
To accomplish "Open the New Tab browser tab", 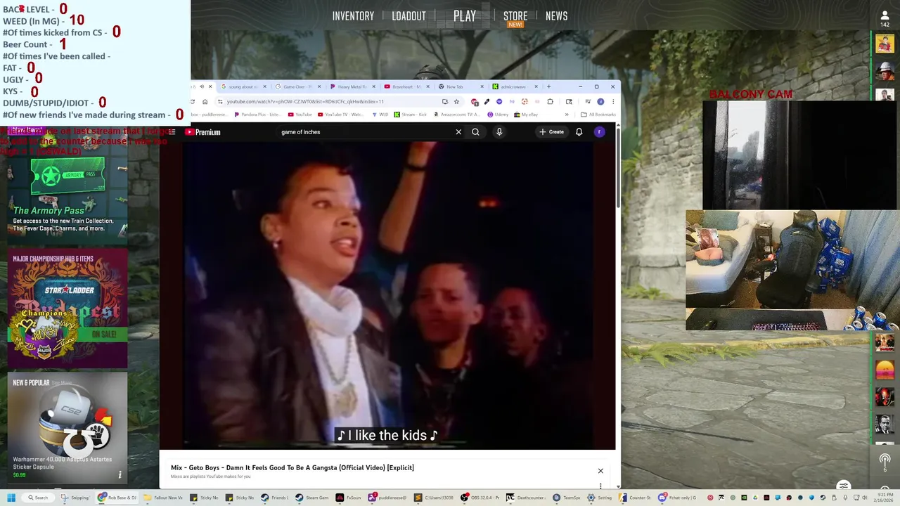I will pyautogui.click(x=461, y=86).
